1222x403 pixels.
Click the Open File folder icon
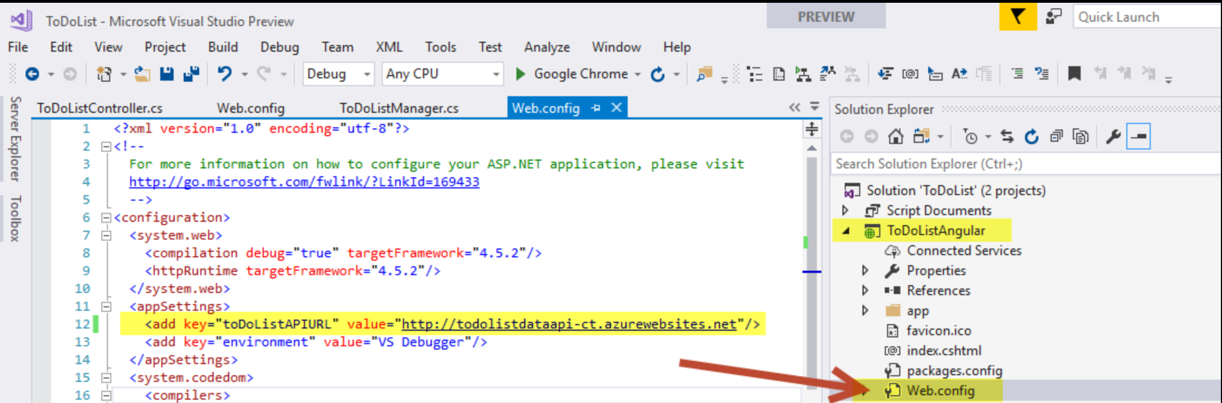click(x=142, y=74)
